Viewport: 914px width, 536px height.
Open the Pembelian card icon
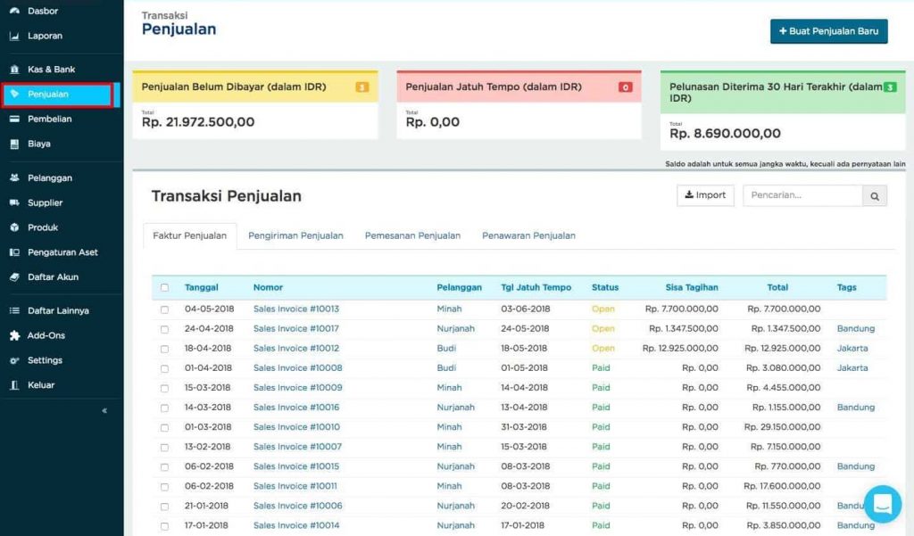click(14, 119)
